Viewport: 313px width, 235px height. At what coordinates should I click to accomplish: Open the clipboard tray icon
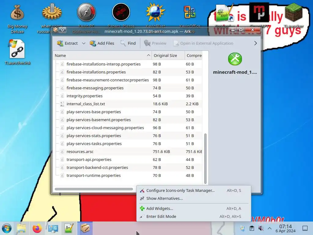coord(252,228)
